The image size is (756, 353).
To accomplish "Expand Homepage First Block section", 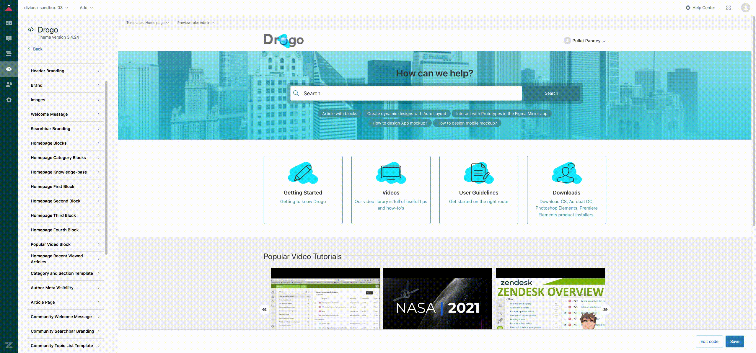I will 65,187.
